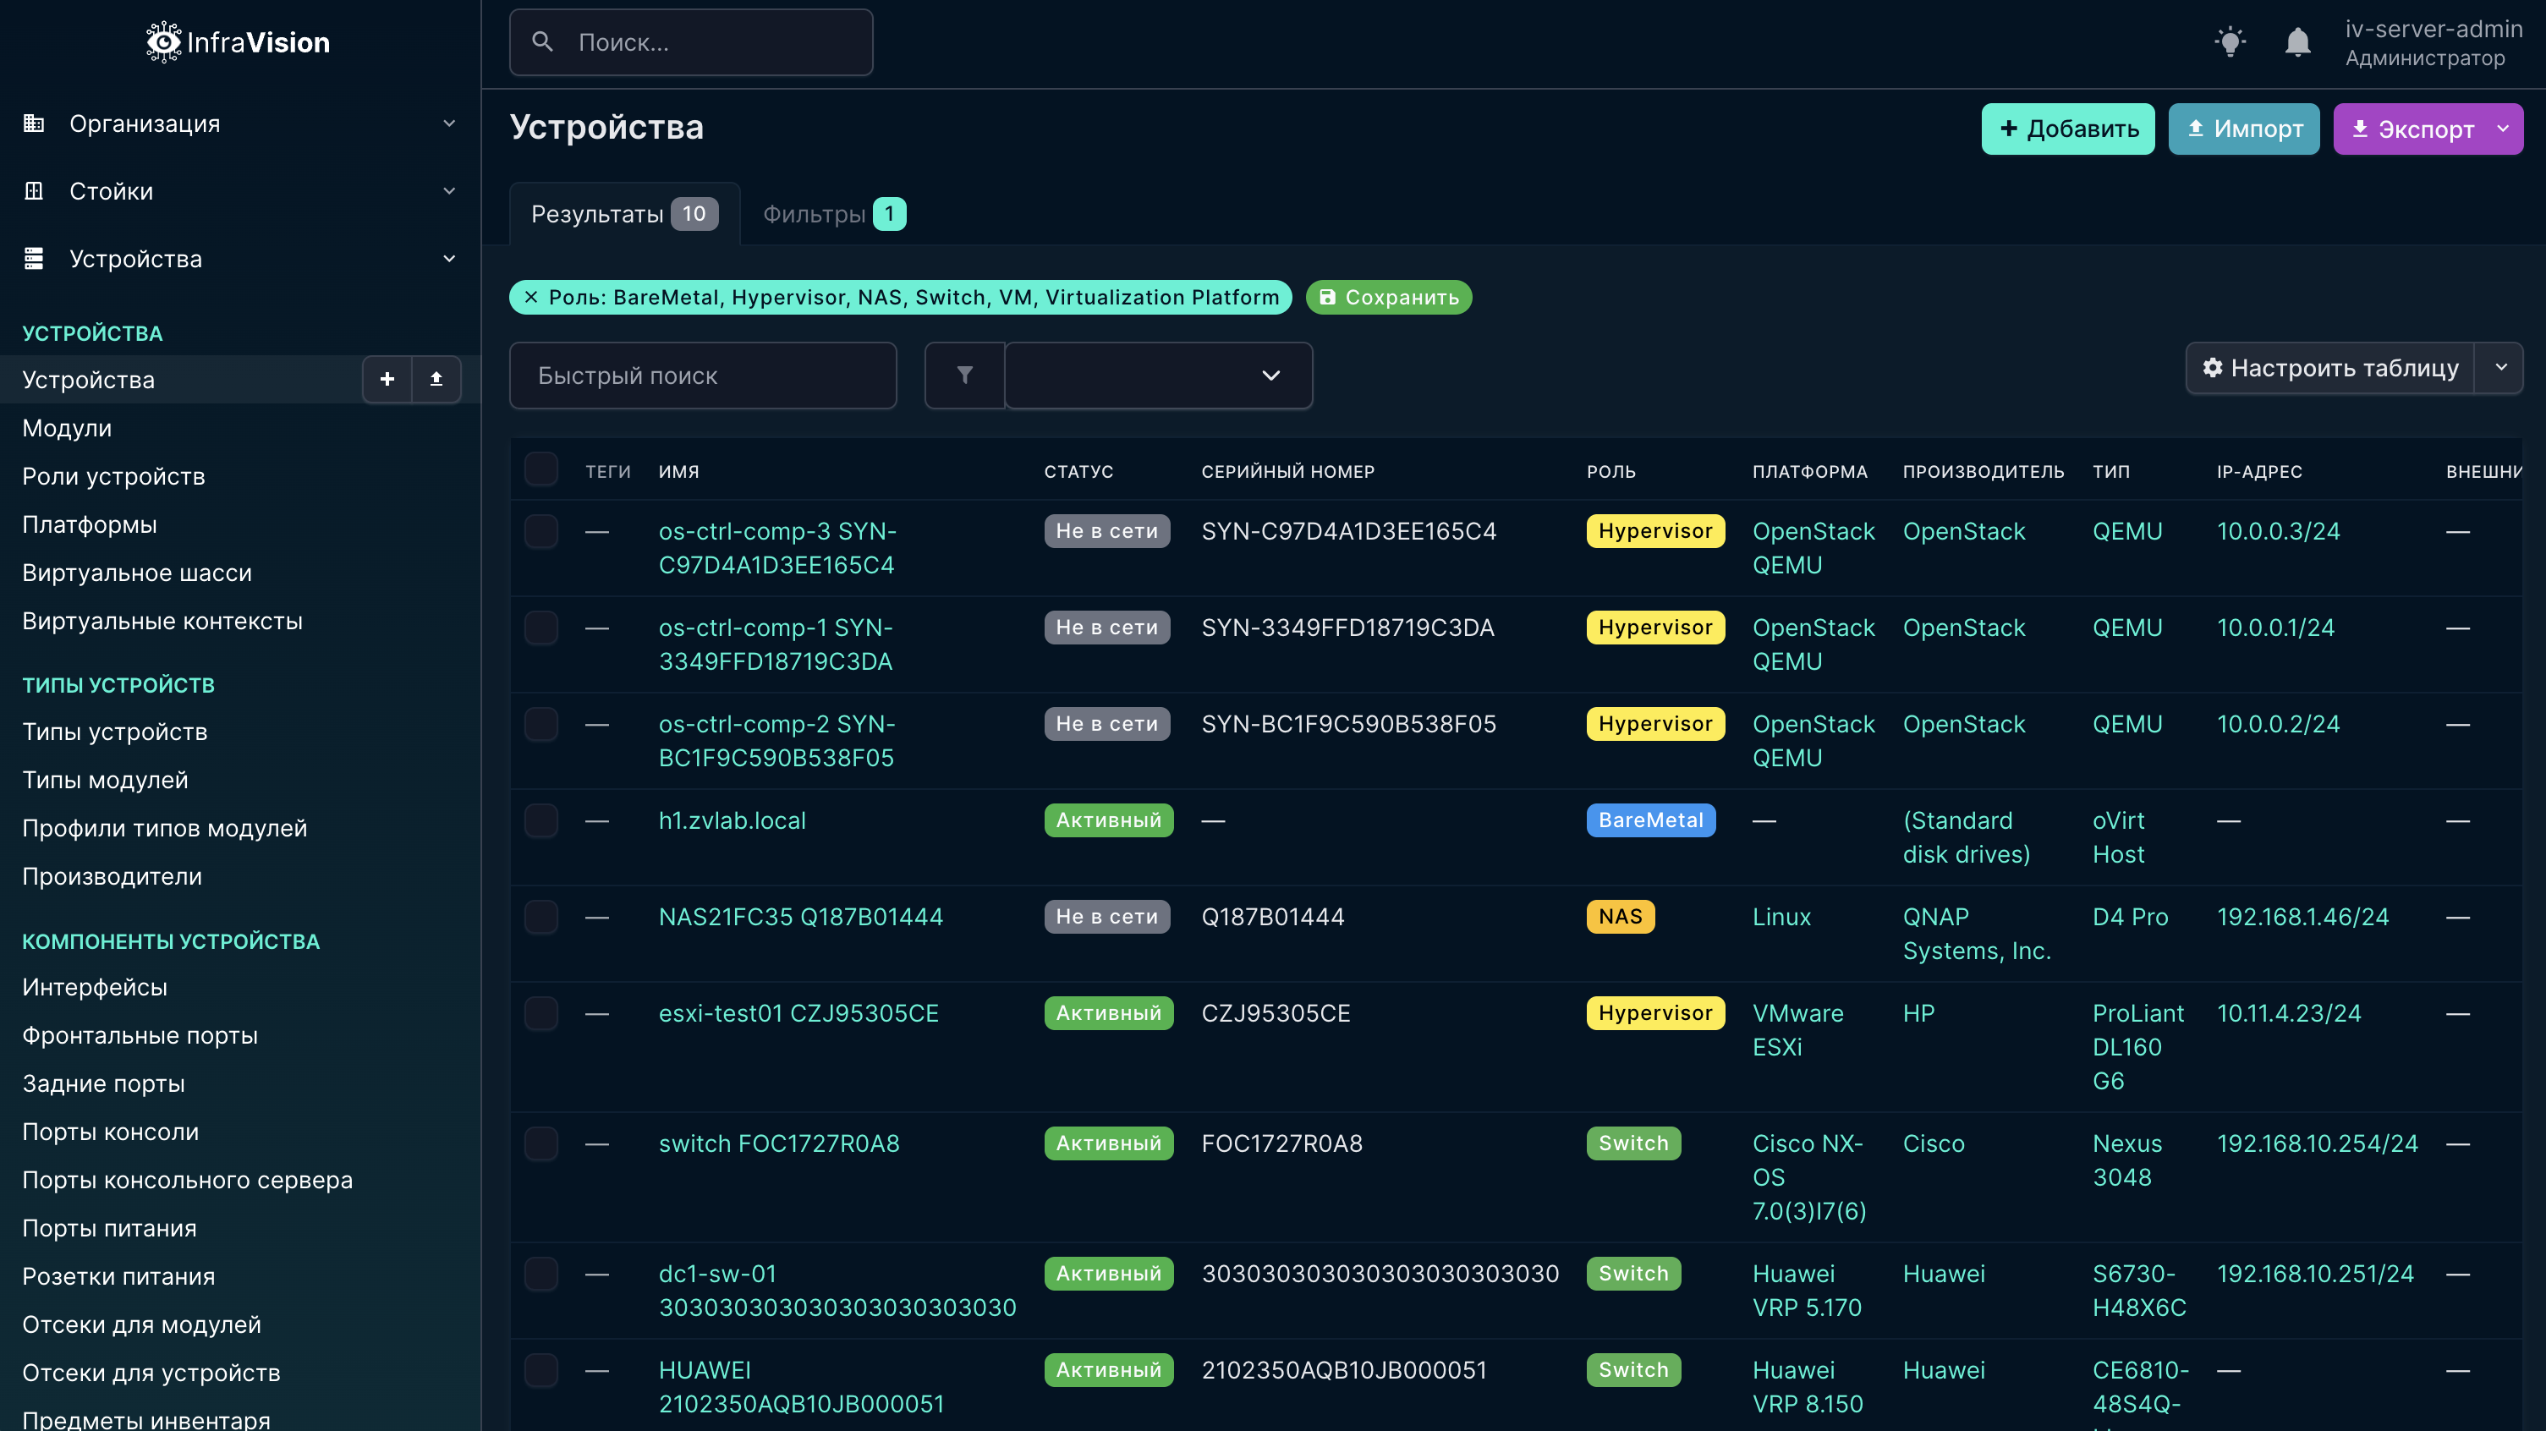Select checkbox for h1.zvlab.local row
The height and width of the screenshot is (1431, 2546).
click(540, 820)
